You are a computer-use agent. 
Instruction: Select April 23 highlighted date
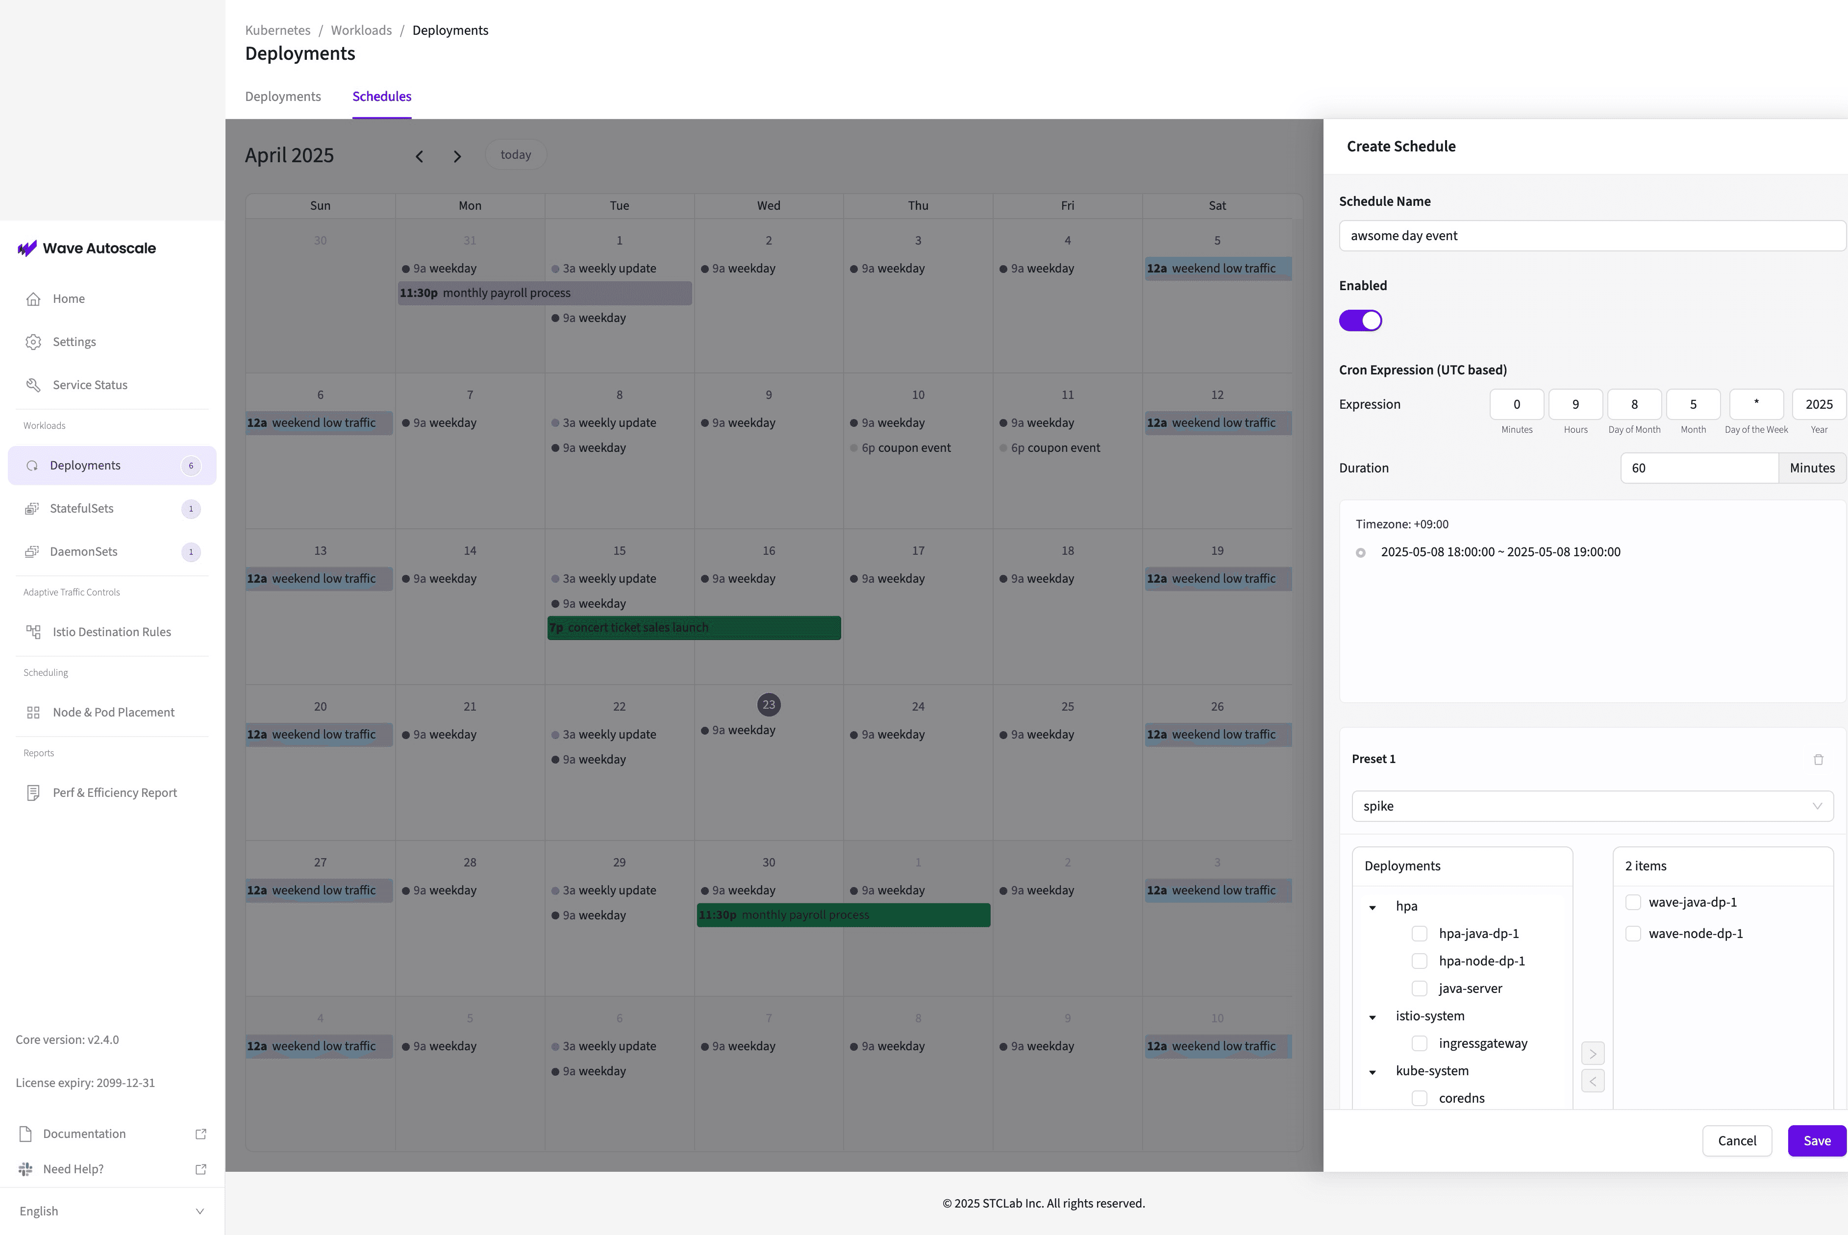coord(769,705)
